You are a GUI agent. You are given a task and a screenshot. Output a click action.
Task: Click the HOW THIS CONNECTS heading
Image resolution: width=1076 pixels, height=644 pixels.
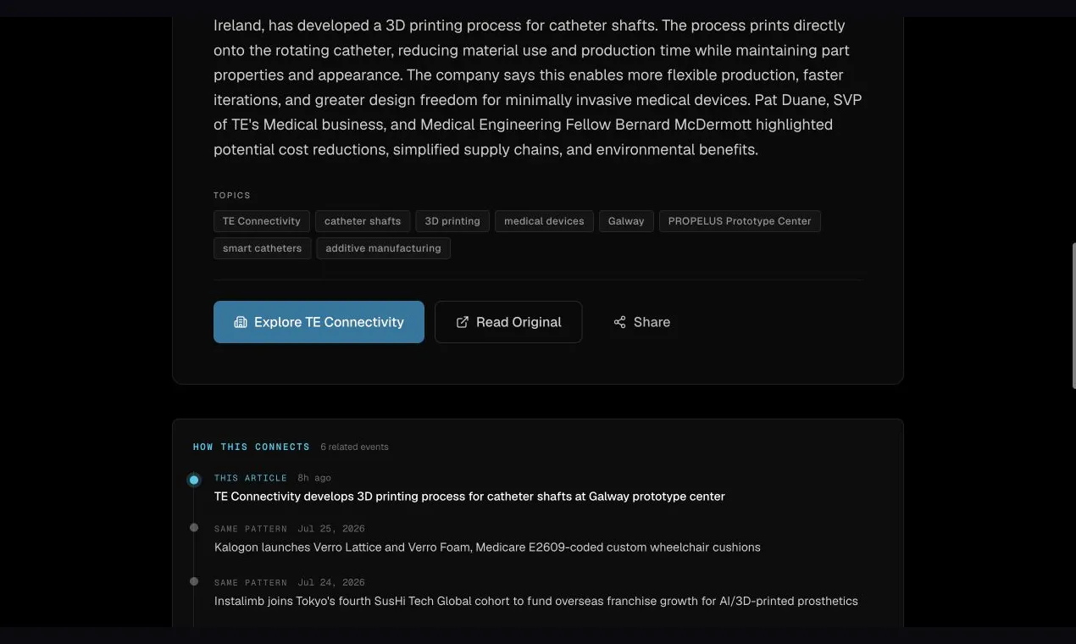pyautogui.click(x=252, y=447)
